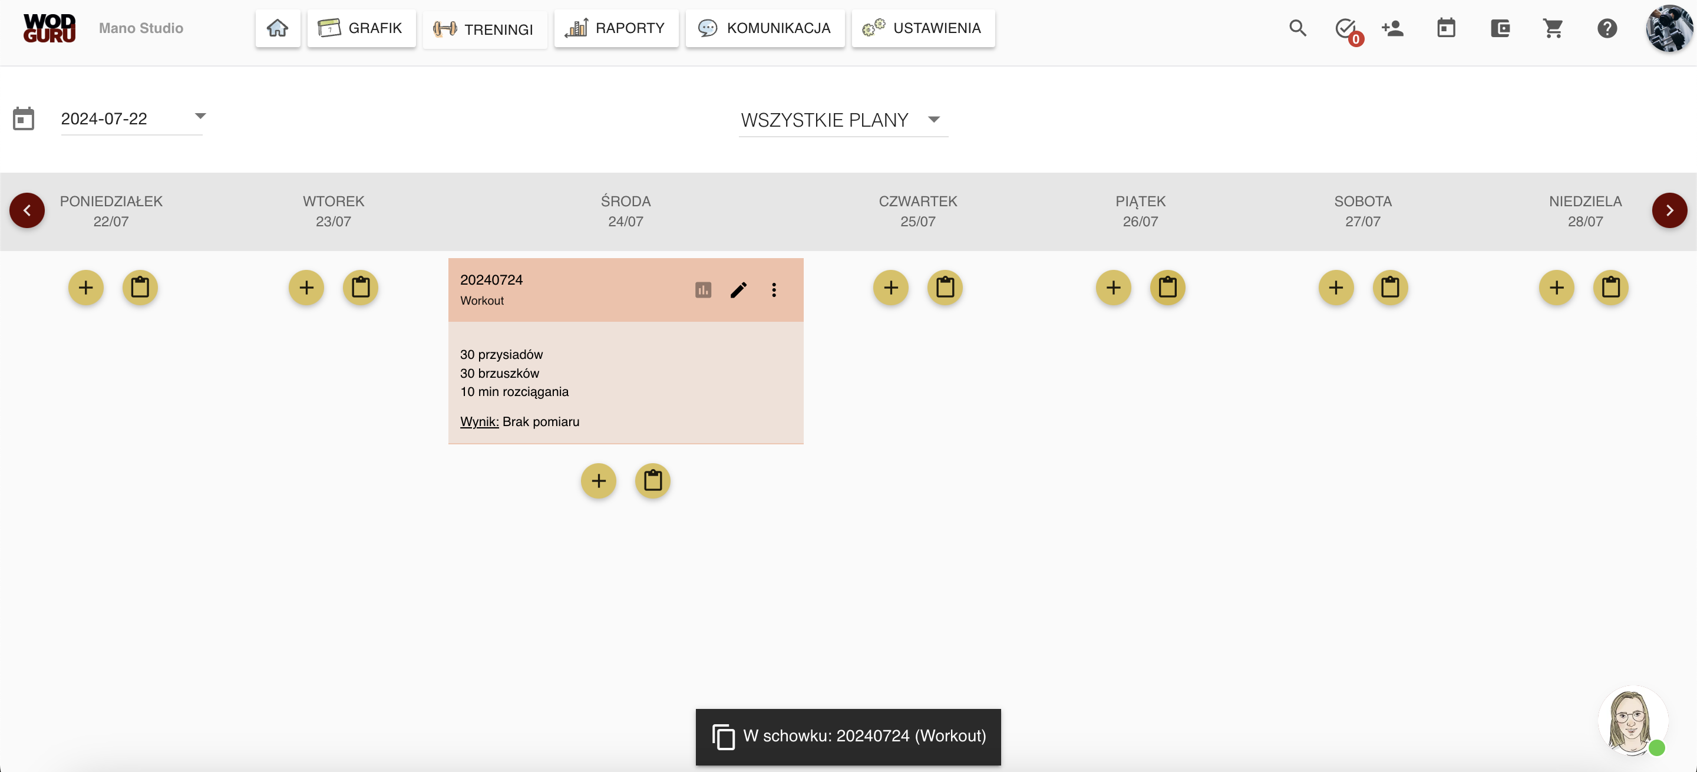The image size is (1697, 772).
Task: Add workout on Piątek 26/07
Action: [x=1113, y=287]
